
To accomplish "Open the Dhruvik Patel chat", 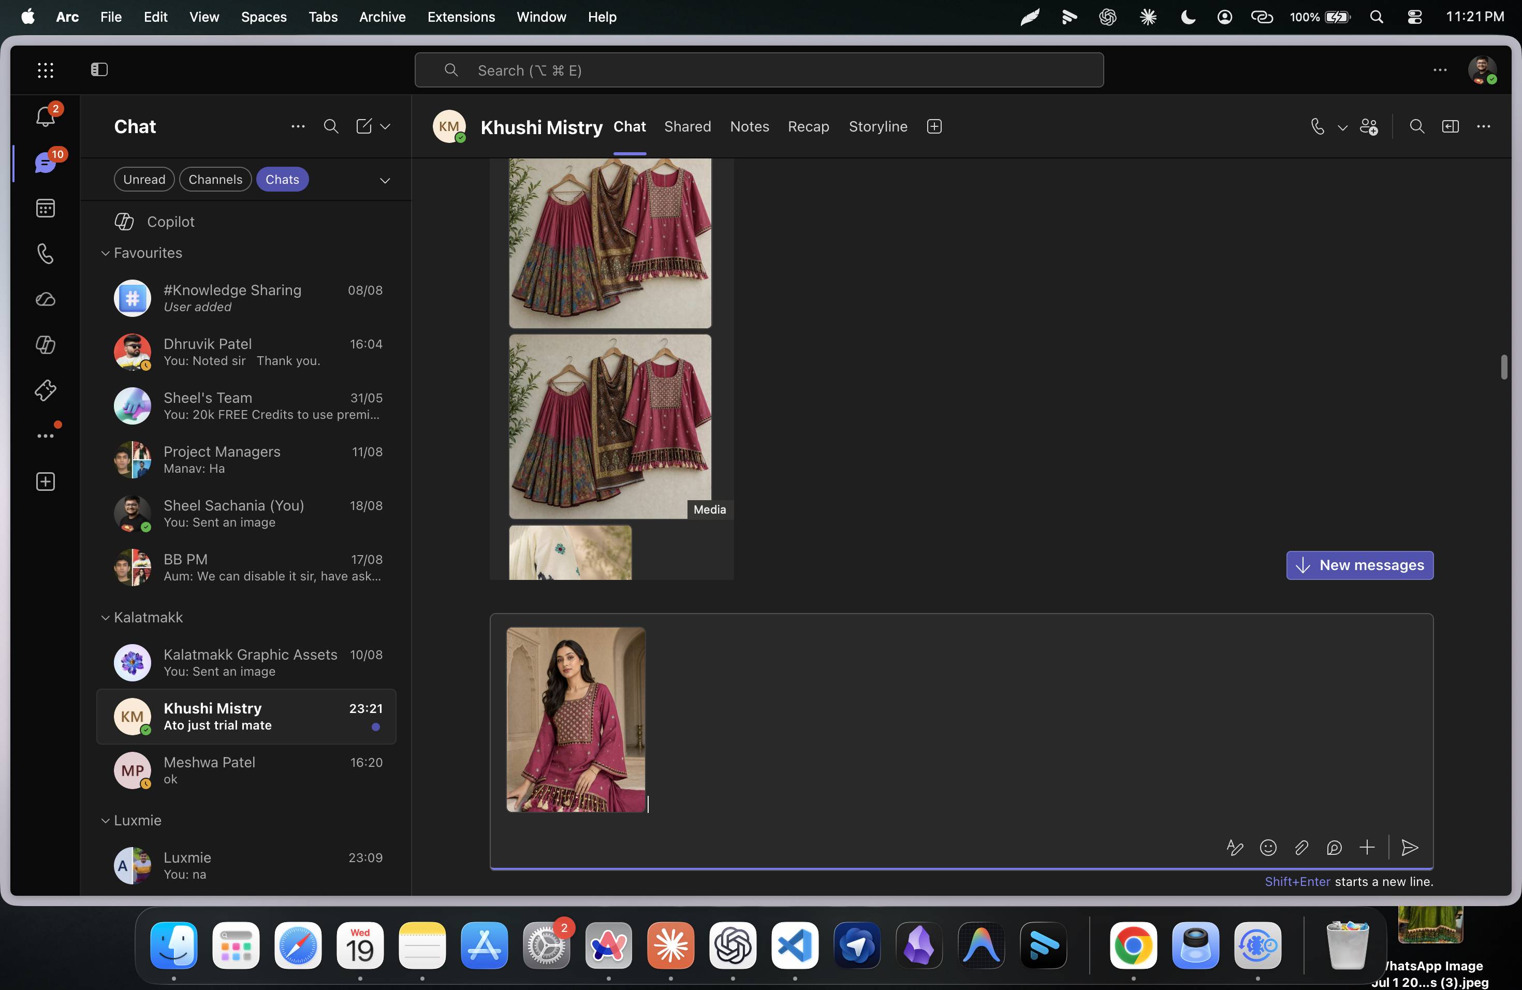I will 246,352.
